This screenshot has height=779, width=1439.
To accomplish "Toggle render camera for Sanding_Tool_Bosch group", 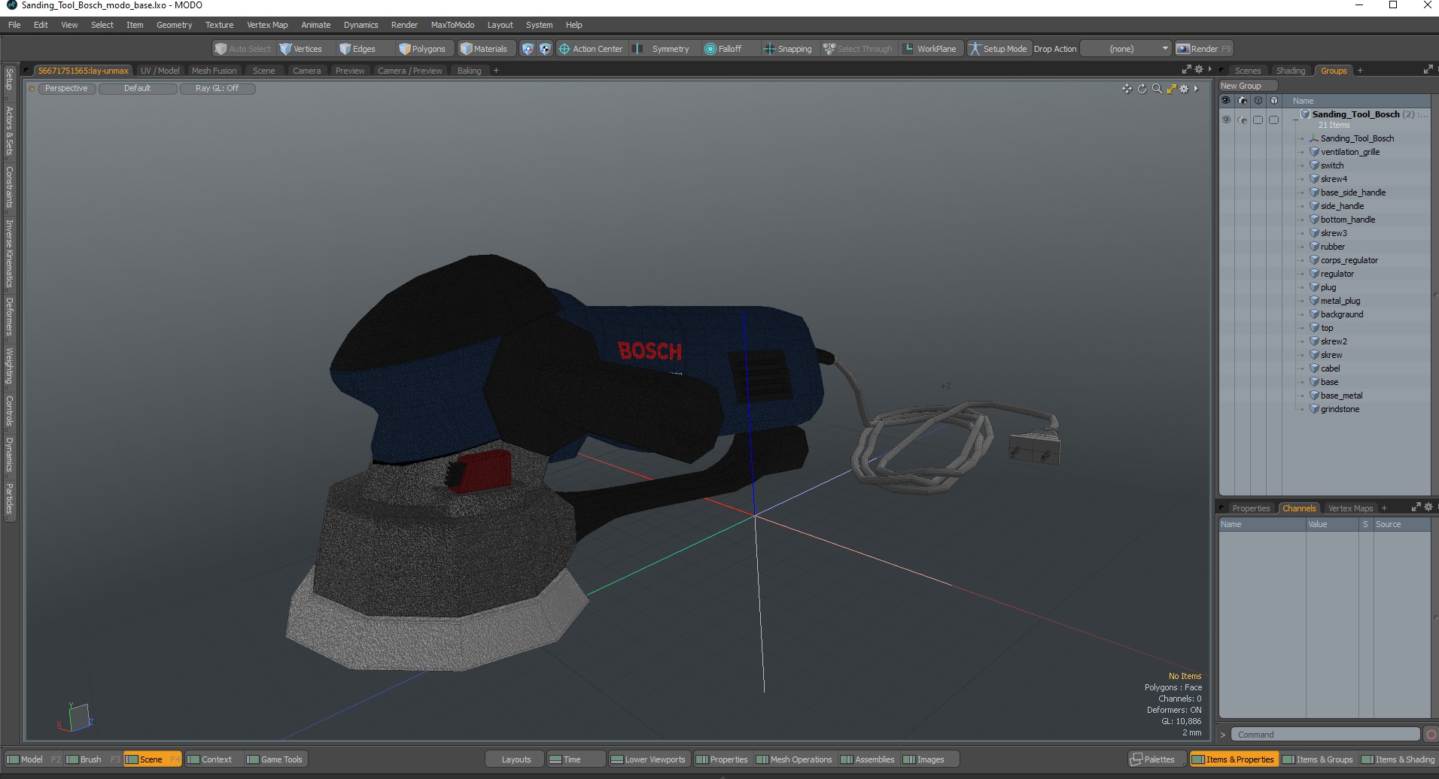I will (x=1243, y=120).
